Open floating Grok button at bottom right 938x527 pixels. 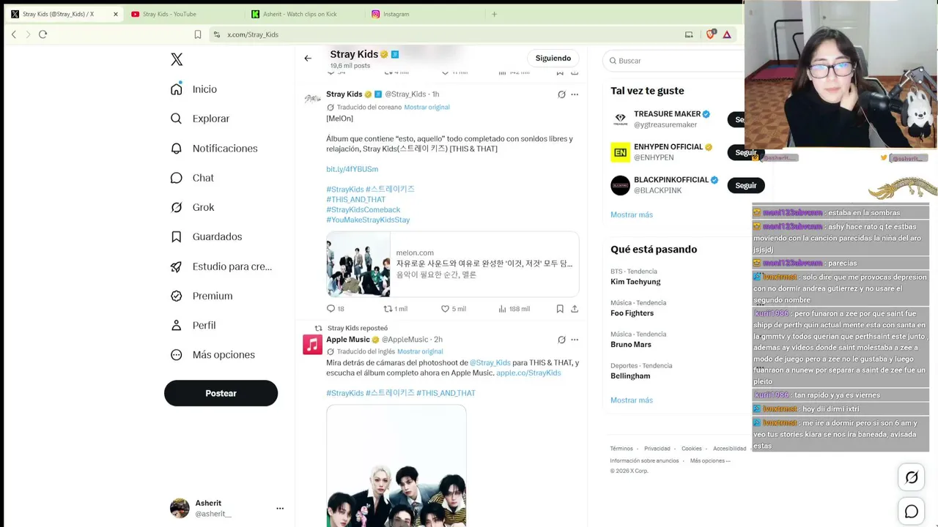pos(912,477)
